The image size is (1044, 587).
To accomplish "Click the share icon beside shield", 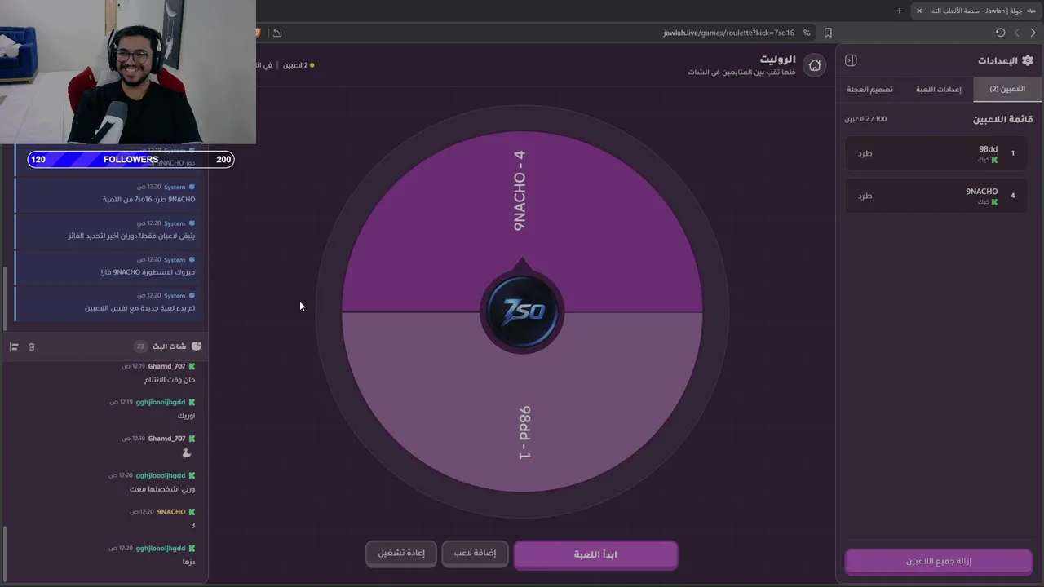I will 277,33.
